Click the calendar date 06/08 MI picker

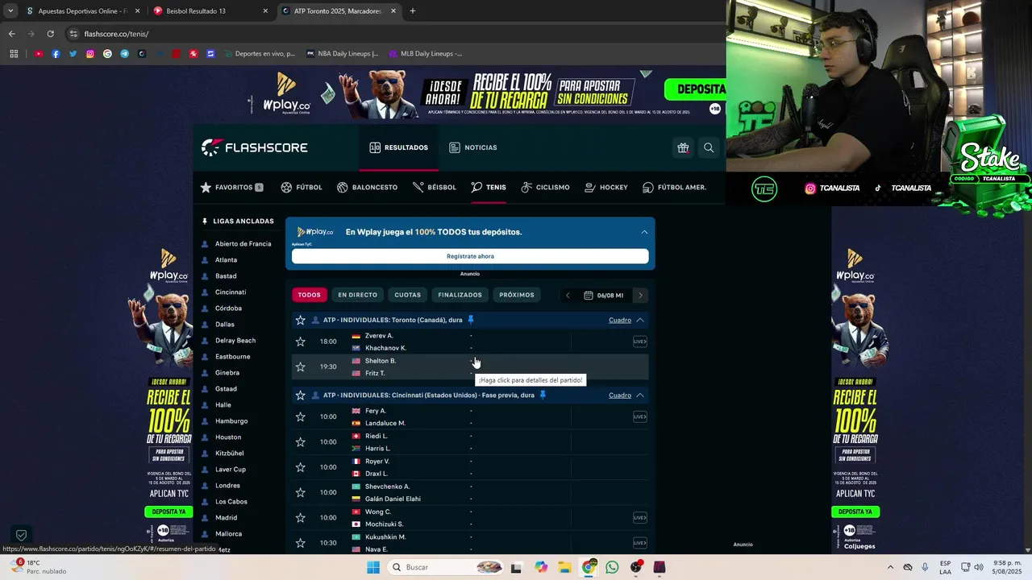pyautogui.click(x=604, y=295)
